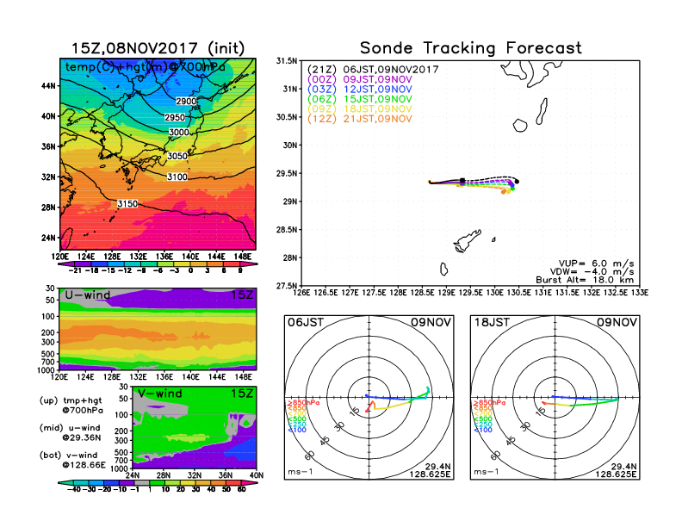Click "09NOV" in the 18JST hodograph
Viewport: 682px width, 527px height.
tap(617, 323)
